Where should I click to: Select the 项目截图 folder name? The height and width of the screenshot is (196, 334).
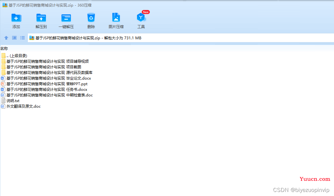coord(44,67)
